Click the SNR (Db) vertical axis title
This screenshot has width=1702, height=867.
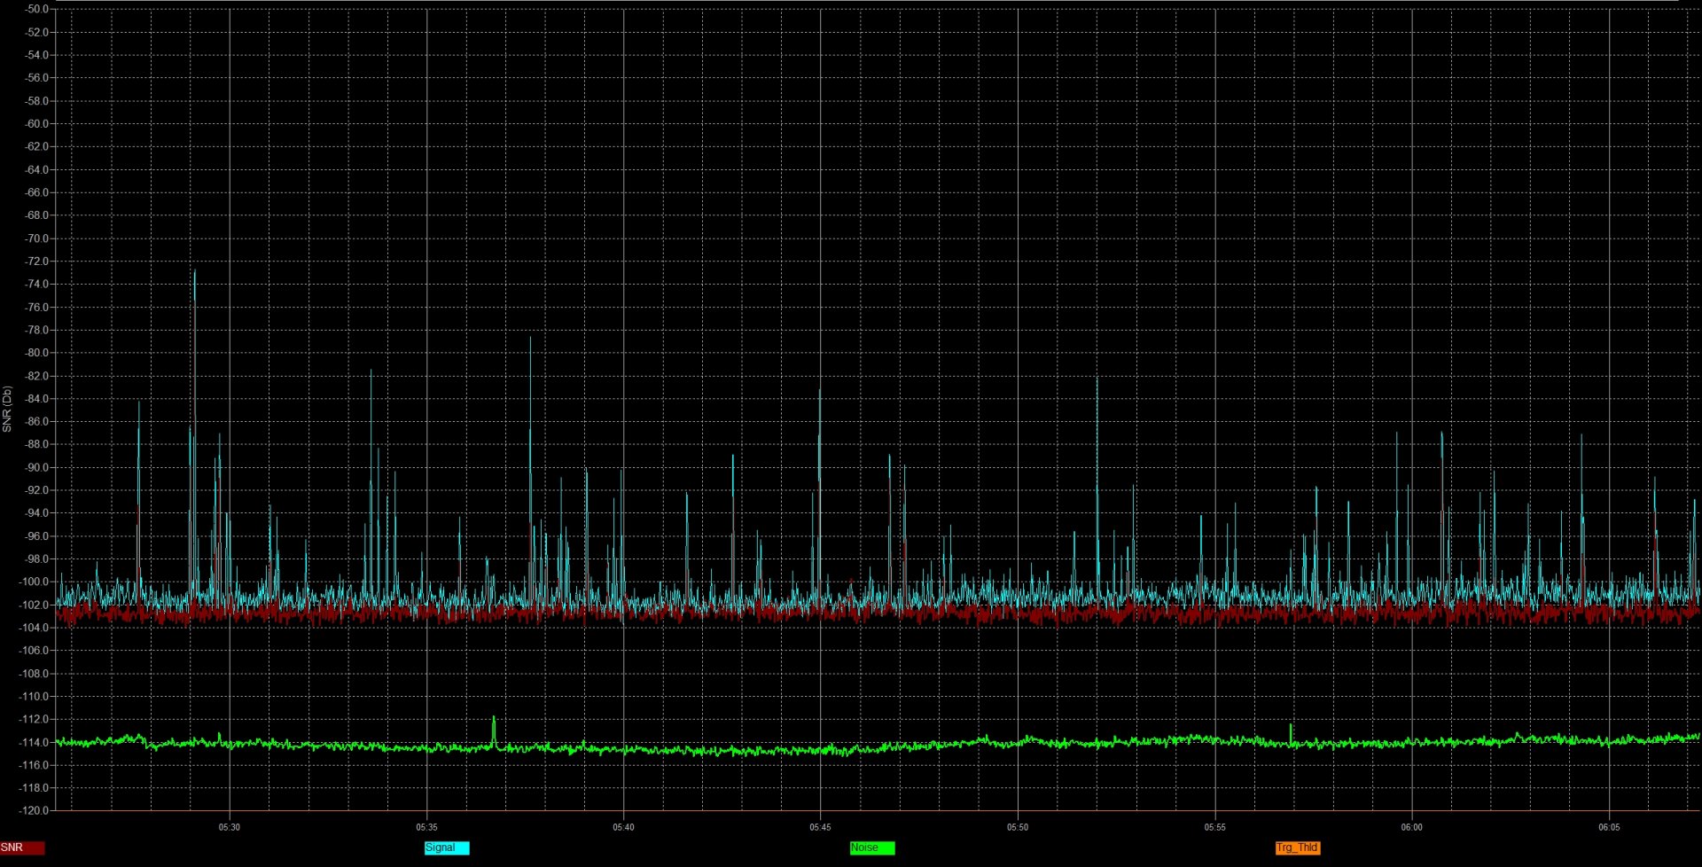click(7, 410)
